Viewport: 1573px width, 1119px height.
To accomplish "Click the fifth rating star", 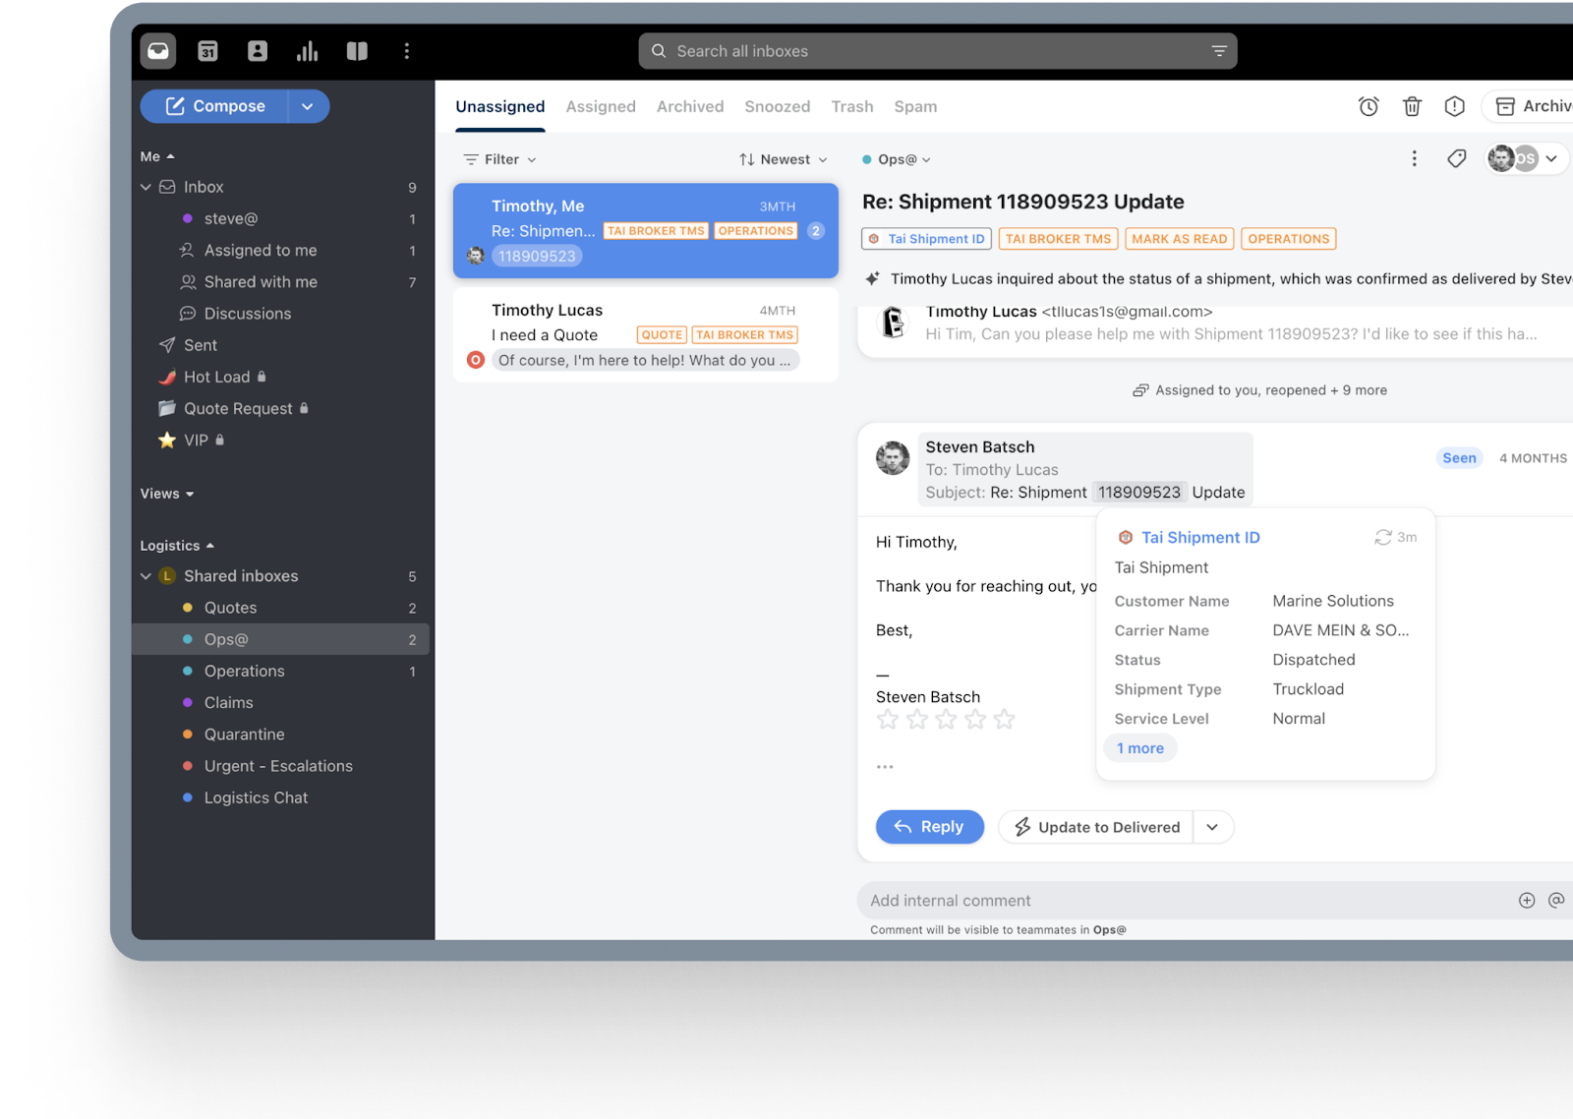I will (1004, 720).
